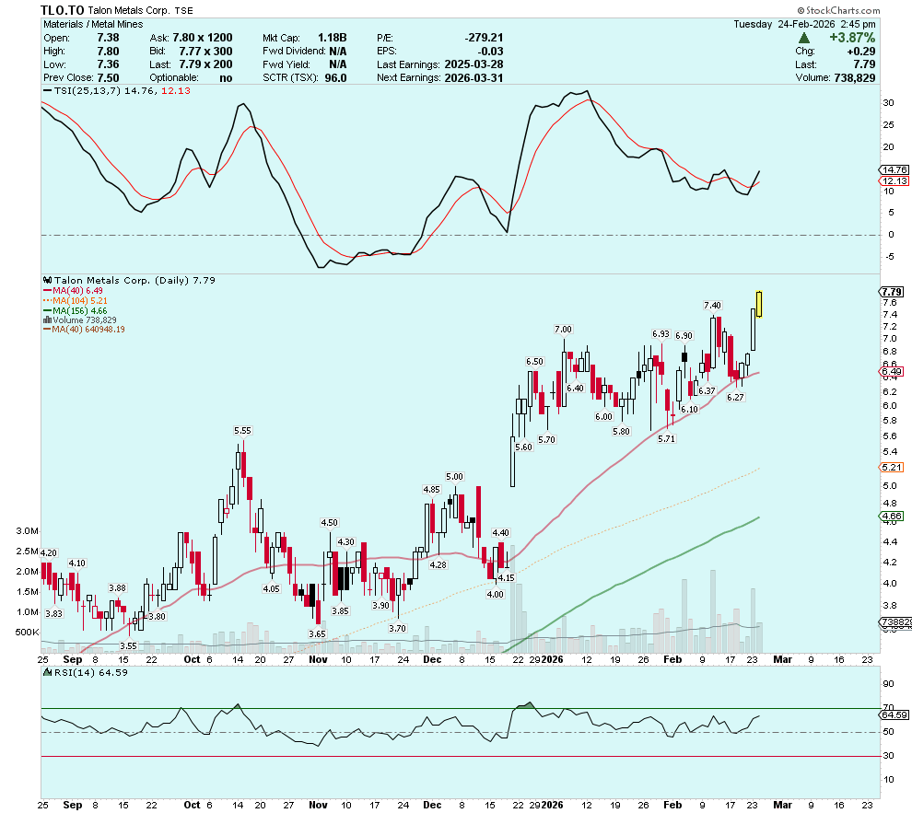Click the 6.93 swing high price label
912x813 pixels.
coord(661,333)
